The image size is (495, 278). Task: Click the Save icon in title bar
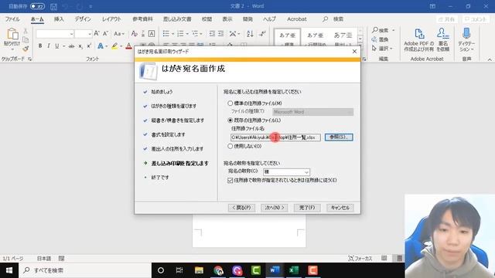point(53,6)
